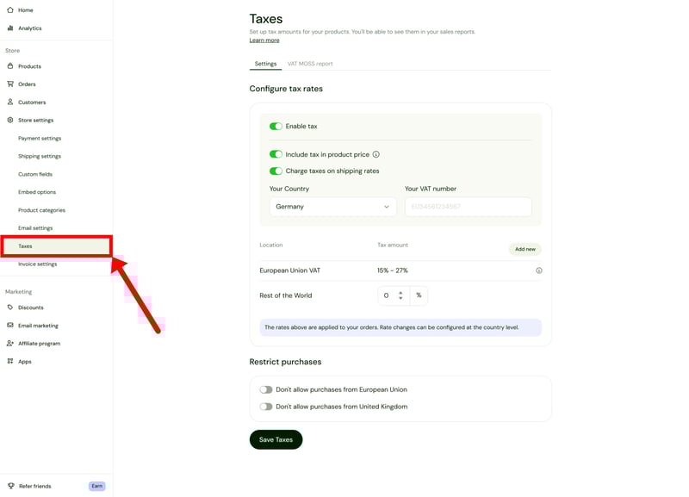This screenshot has height=497, width=689.
Task: Switch to the VAT MOSS report tab
Action: click(x=310, y=64)
